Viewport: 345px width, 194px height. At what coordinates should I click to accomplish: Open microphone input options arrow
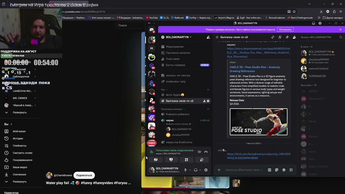coord(190,170)
